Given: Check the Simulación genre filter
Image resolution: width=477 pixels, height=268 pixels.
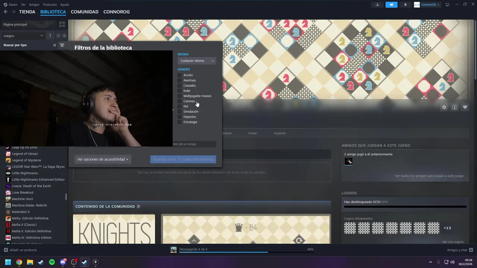Looking at the screenshot, I should click(x=180, y=112).
